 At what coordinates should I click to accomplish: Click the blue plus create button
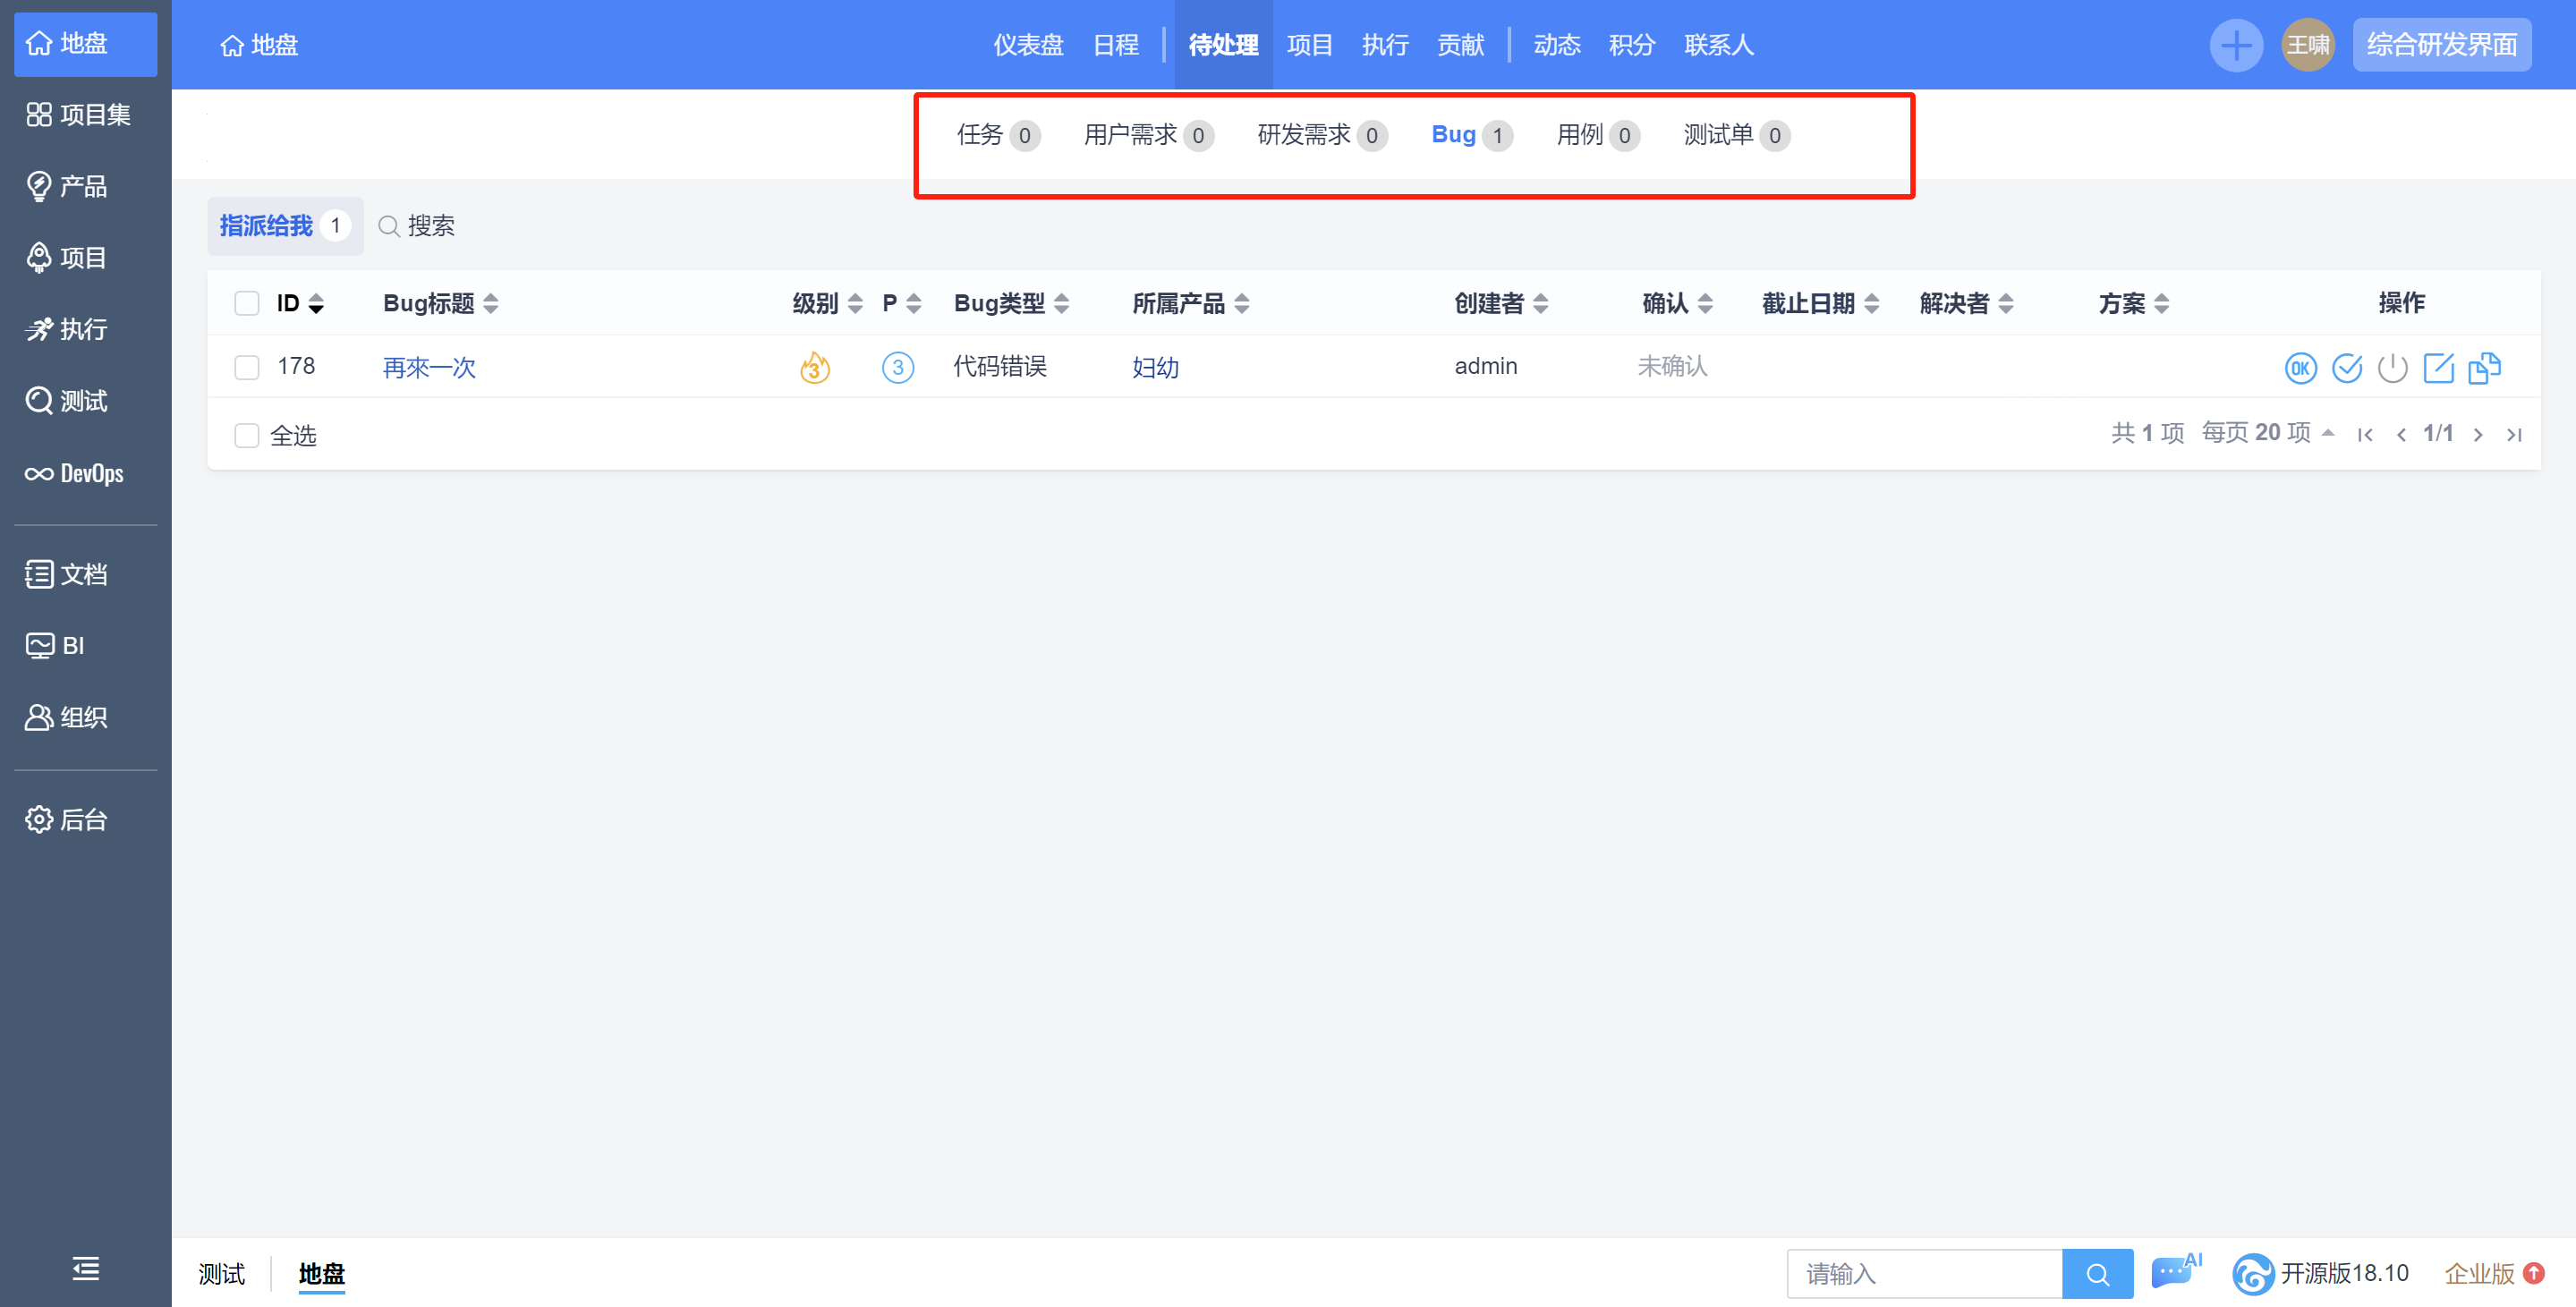[x=2235, y=45]
